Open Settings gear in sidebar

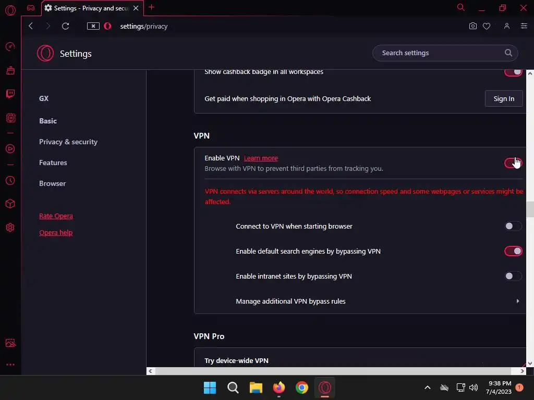(10, 228)
